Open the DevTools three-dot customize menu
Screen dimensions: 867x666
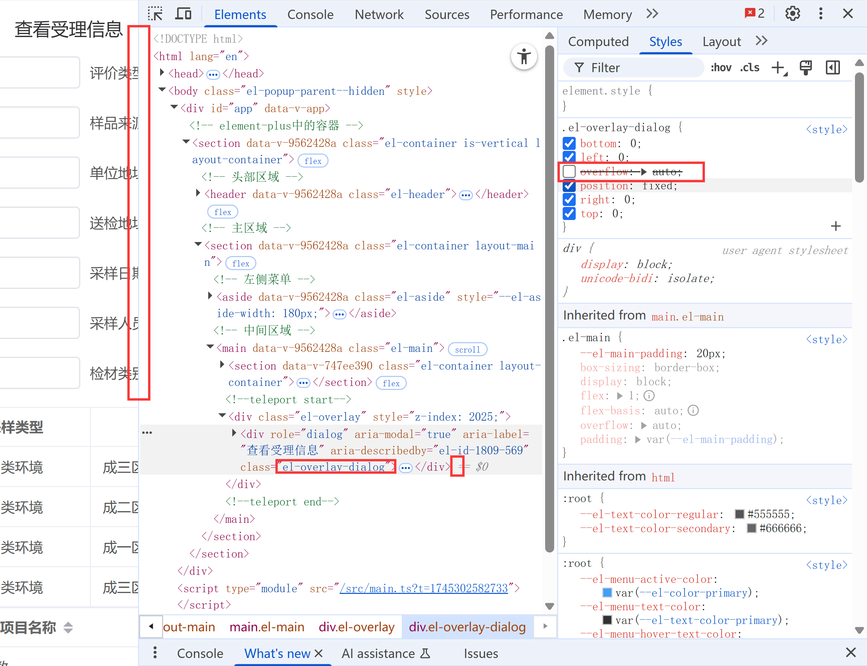click(x=821, y=14)
